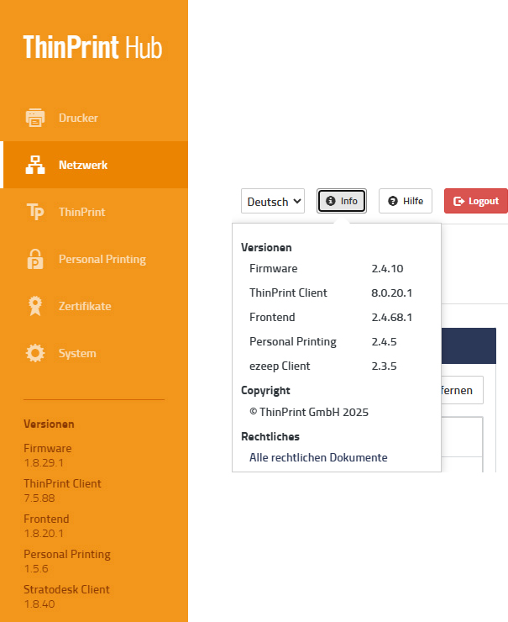The image size is (508, 622).
Task: Click the Zertifikate ribbon badge icon
Action: click(x=35, y=306)
